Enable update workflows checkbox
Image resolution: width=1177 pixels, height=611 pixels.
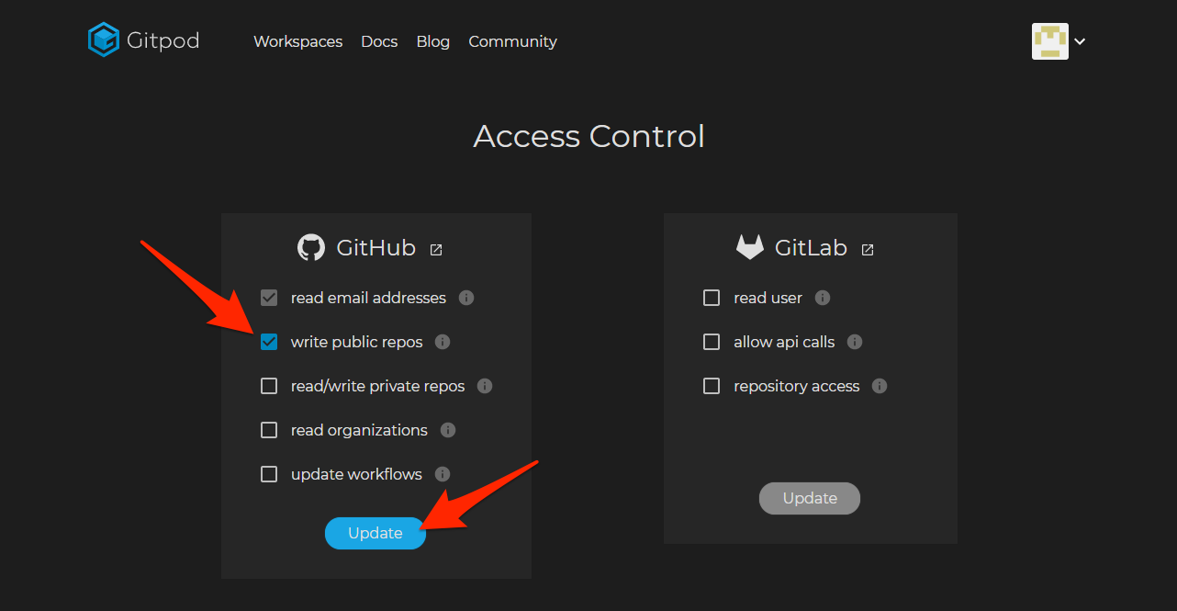point(269,474)
